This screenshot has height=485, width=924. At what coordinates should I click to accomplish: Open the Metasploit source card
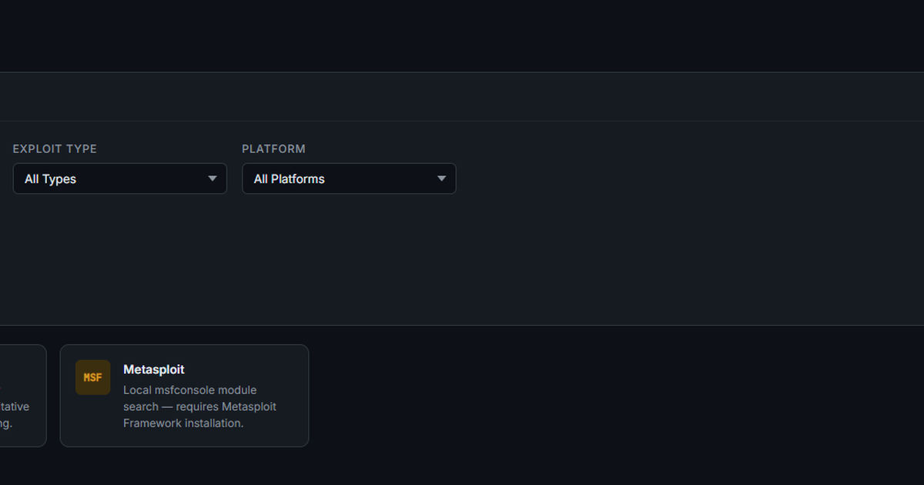tap(184, 395)
